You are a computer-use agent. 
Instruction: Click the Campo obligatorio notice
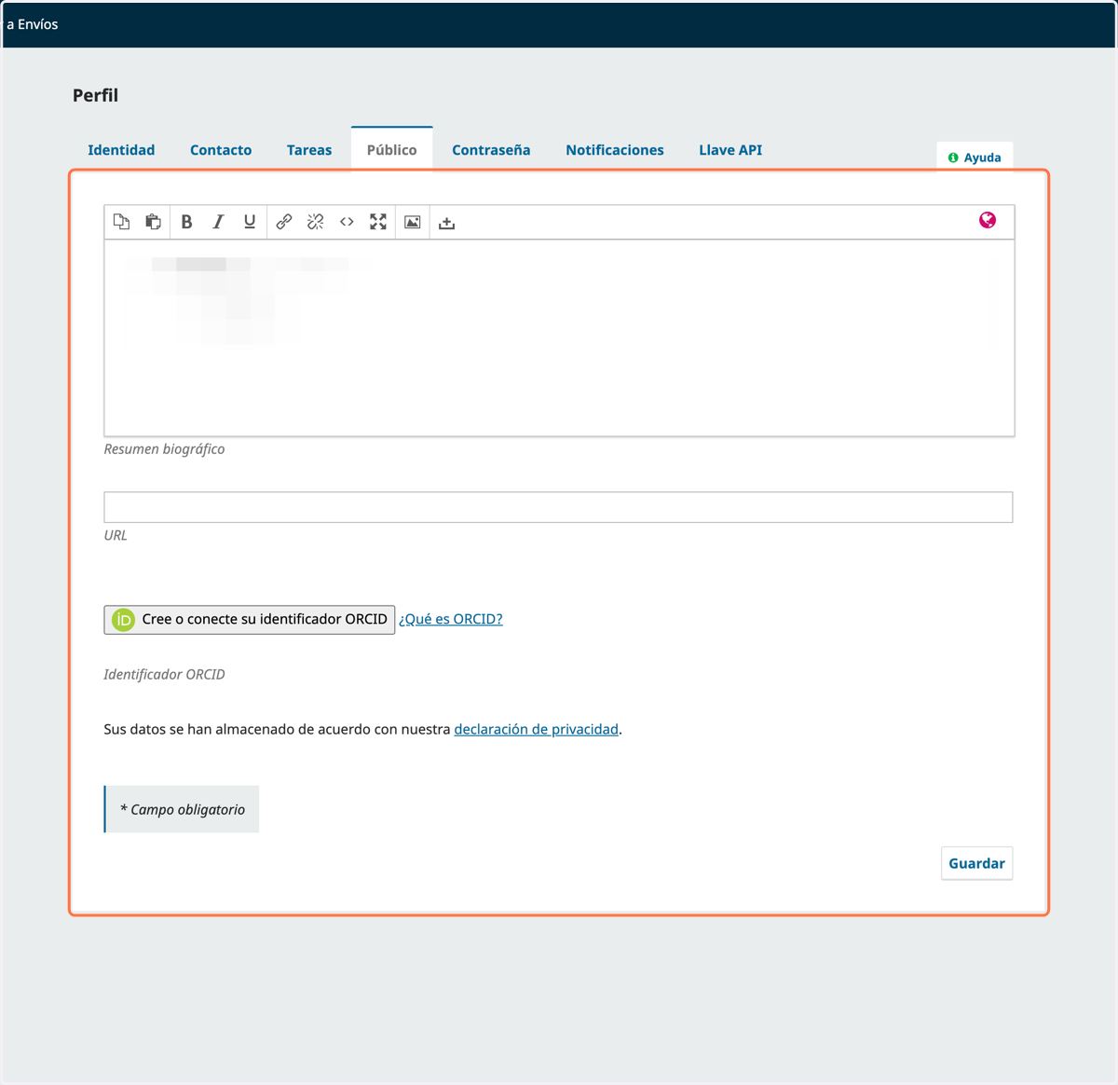click(x=182, y=809)
